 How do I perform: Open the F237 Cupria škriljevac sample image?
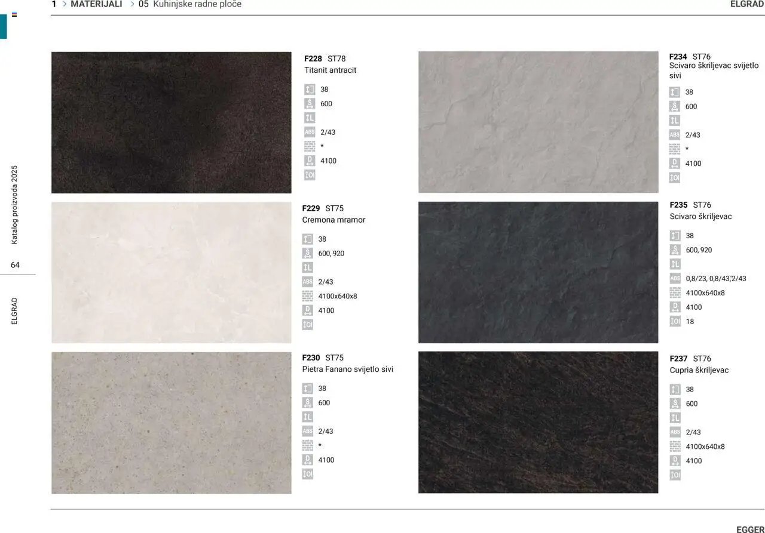(x=538, y=422)
